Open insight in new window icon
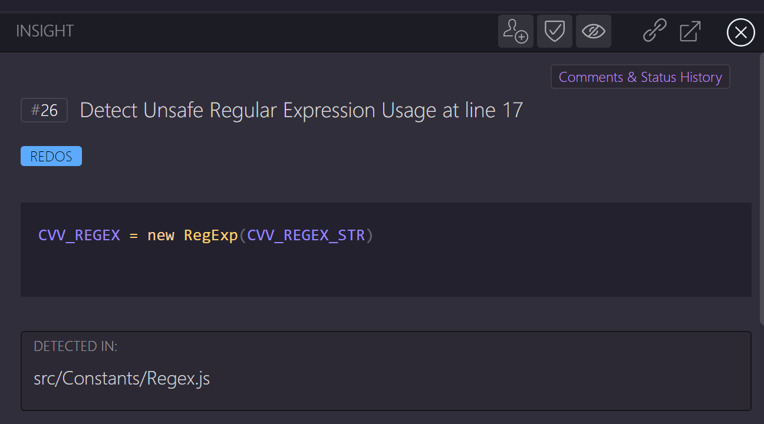The image size is (764, 424). 690,31
